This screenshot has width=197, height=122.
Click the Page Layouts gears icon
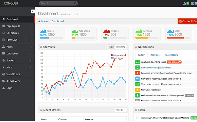[3, 26]
